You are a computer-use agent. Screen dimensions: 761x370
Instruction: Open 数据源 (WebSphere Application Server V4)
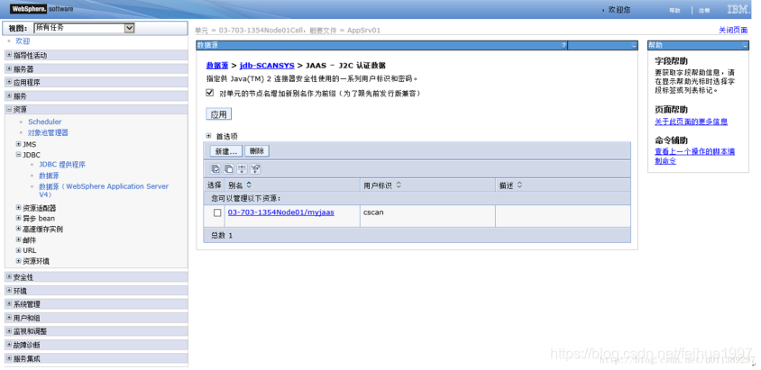point(104,190)
